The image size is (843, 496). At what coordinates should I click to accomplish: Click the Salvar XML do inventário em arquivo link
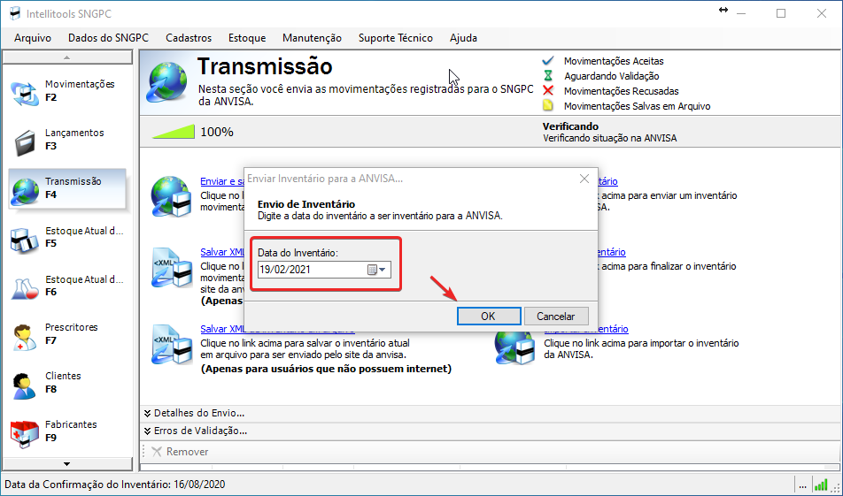pos(277,329)
